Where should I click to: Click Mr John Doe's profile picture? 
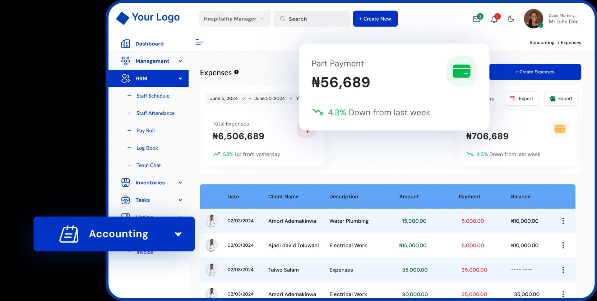point(534,19)
